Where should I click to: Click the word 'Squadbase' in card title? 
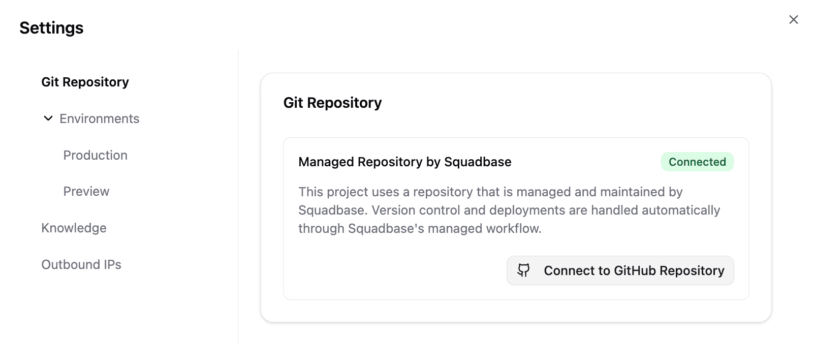pos(478,162)
